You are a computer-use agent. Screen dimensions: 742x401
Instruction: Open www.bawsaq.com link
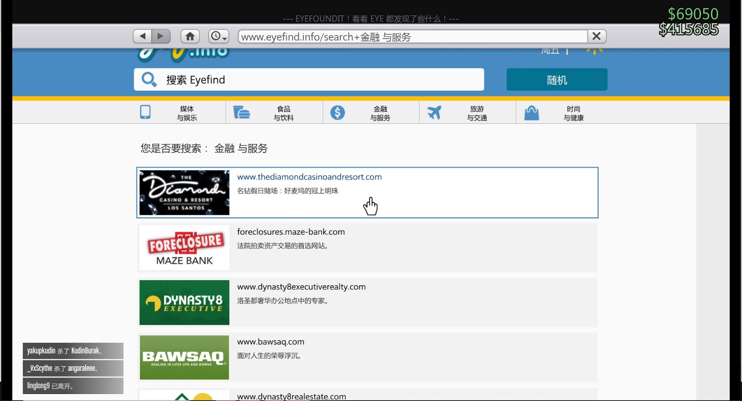point(271,342)
